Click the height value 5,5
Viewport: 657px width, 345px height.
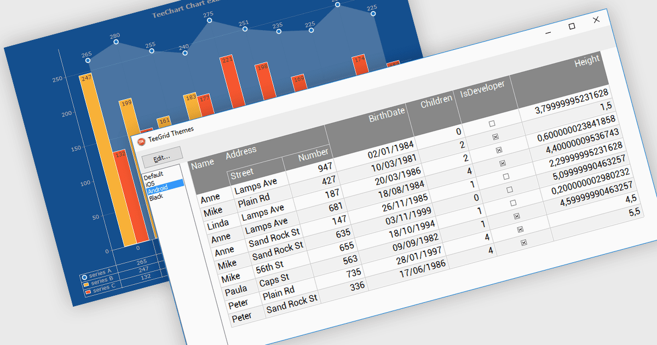pos(633,212)
